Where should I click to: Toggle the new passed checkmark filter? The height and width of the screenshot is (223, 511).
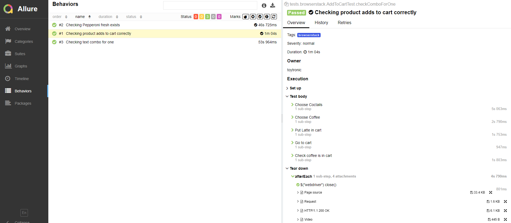[x=260, y=17]
